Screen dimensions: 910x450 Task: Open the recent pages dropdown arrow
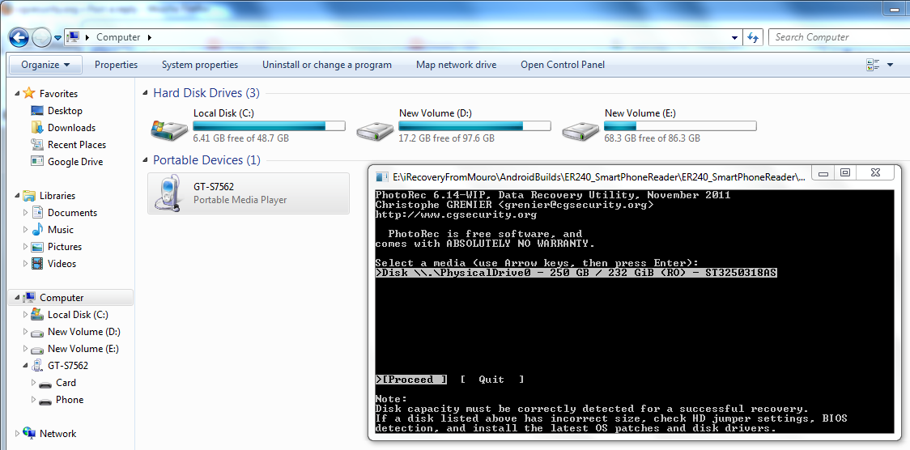(58, 38)
